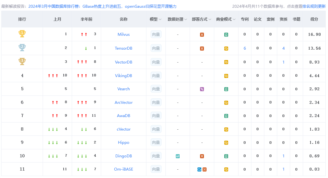Image resolution: width=328 pixels, height=178 pixels.
Task: Click yellow commercial icon in Om-iBASE row
Action: tap(226, 169)
